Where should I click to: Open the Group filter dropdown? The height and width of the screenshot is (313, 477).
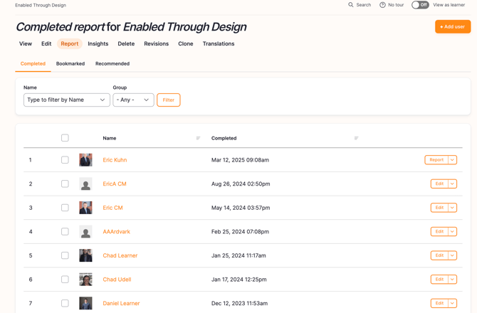click(133, 100)
